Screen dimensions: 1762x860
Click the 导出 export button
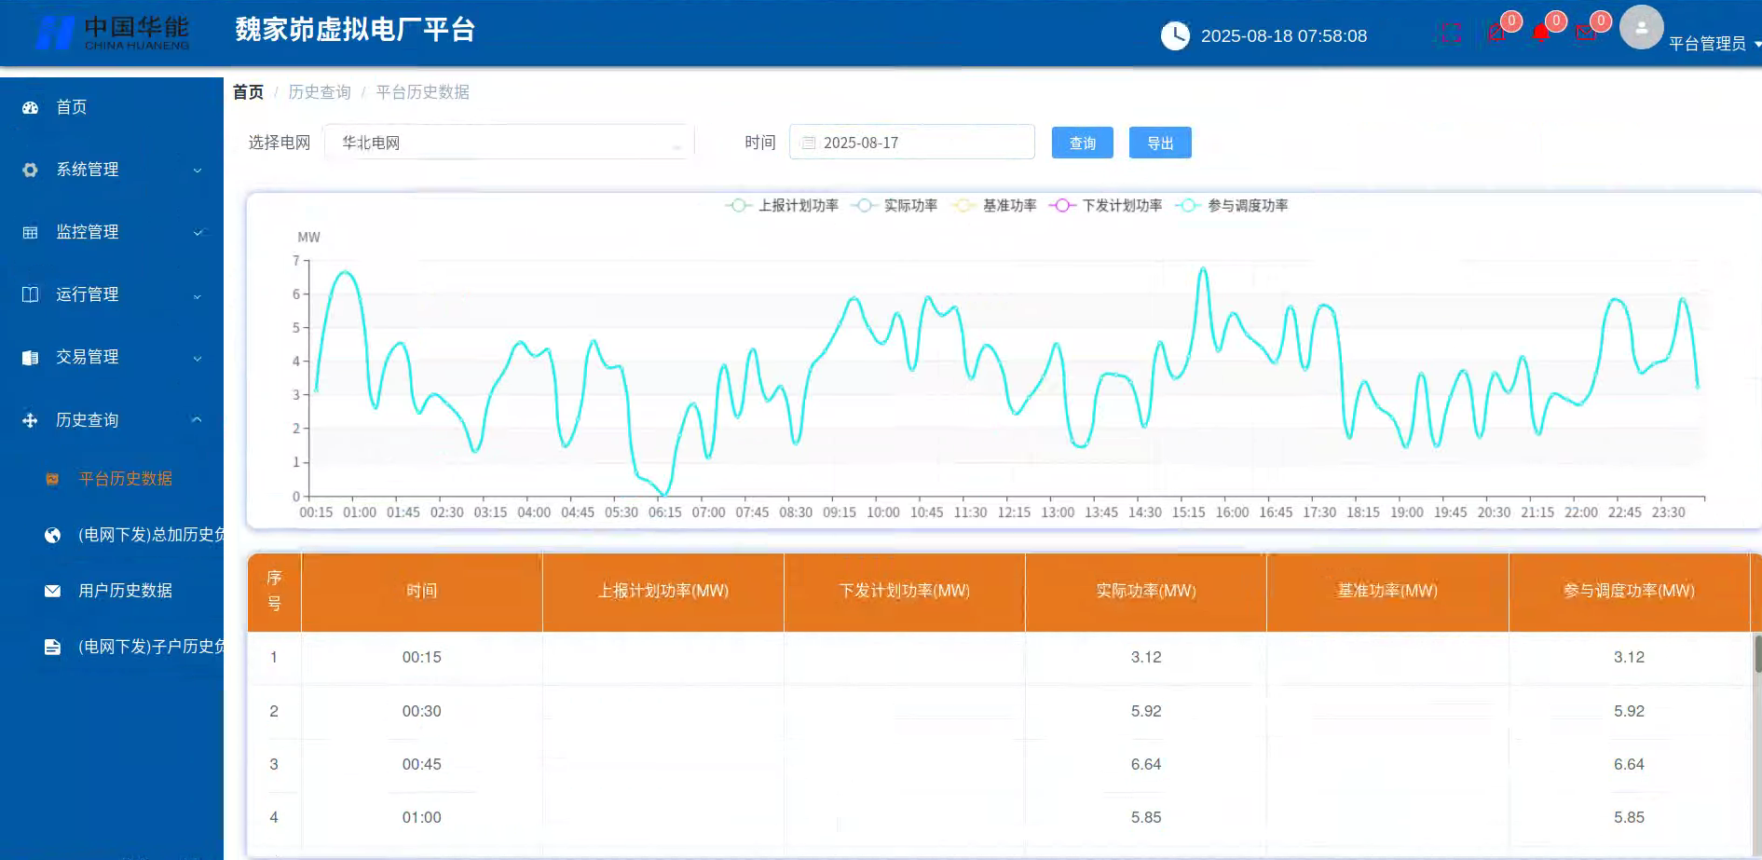(1159, 142)
